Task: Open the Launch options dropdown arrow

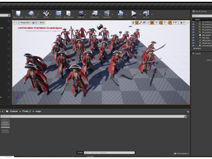Action: pos(152,15)
